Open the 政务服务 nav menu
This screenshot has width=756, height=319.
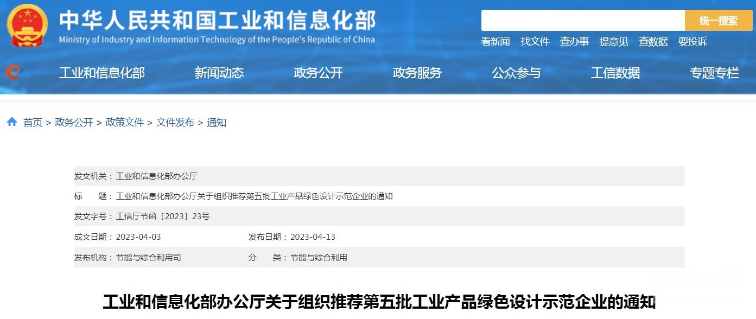pyautogui.click(x=417, y=73)
